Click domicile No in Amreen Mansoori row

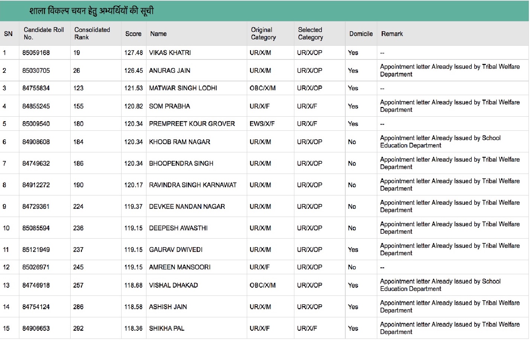pyautogui.click(x=352, y=267)
